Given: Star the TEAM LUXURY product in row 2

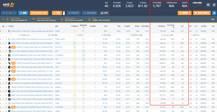Looking at the screenshot, I should click(x=3, y=39).
